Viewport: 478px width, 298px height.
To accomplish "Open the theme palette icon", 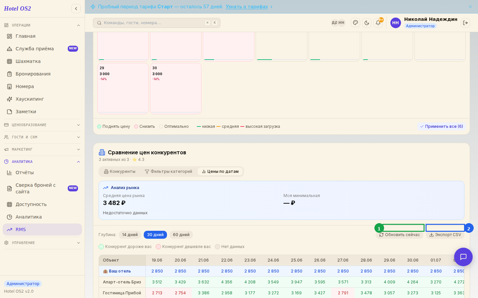I will click(356, 23).
